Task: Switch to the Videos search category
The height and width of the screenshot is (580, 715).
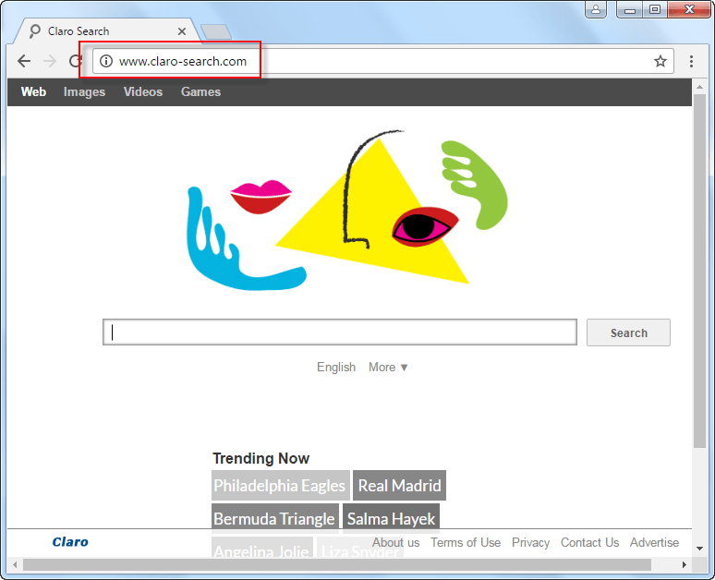Action: [143, 91]
